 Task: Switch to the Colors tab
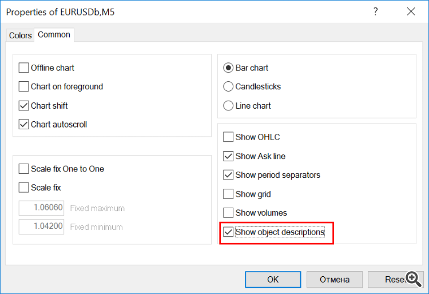point(21,35)
